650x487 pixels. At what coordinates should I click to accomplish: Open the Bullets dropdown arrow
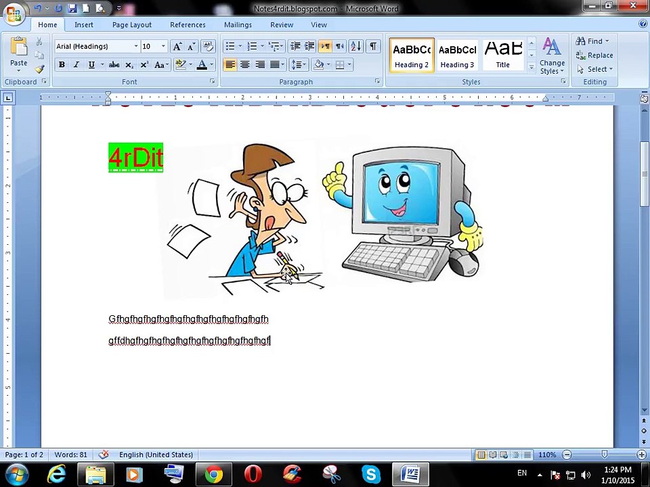click(240, 46)
